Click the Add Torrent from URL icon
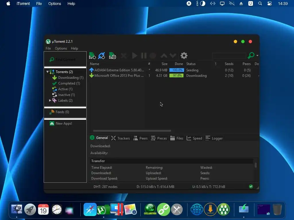 click(x=102, y=56)
